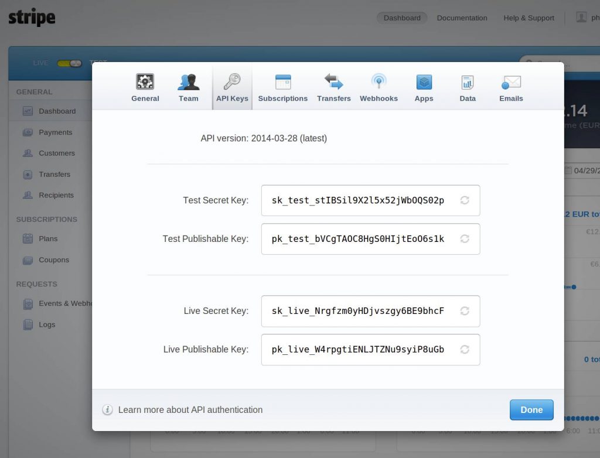600x458 pixels.
Task: Click the Done button
Action: tap(531, 410)
